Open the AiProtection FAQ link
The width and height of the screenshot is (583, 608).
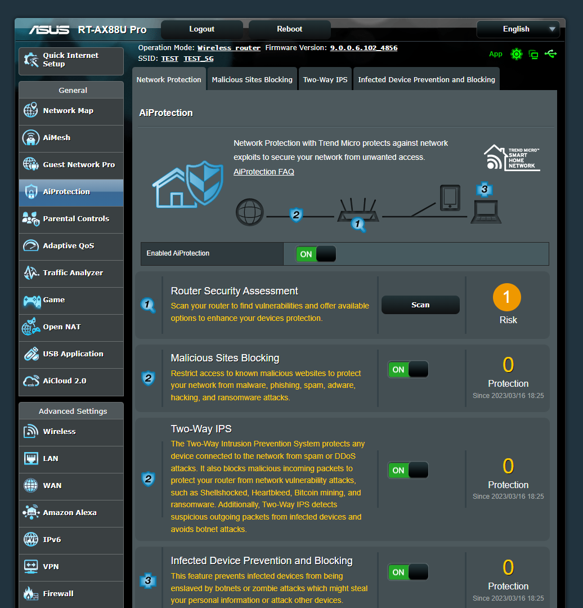[x=263, y=172]
